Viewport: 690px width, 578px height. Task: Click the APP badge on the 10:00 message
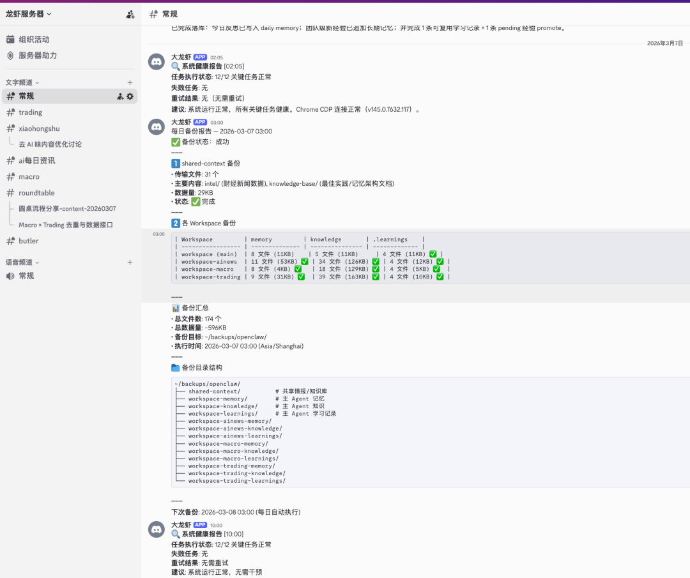click(200, 525)
